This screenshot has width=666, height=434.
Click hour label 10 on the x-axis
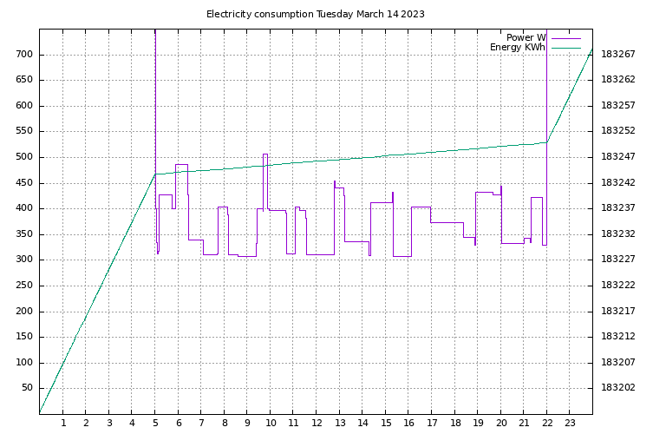[271, 423]
